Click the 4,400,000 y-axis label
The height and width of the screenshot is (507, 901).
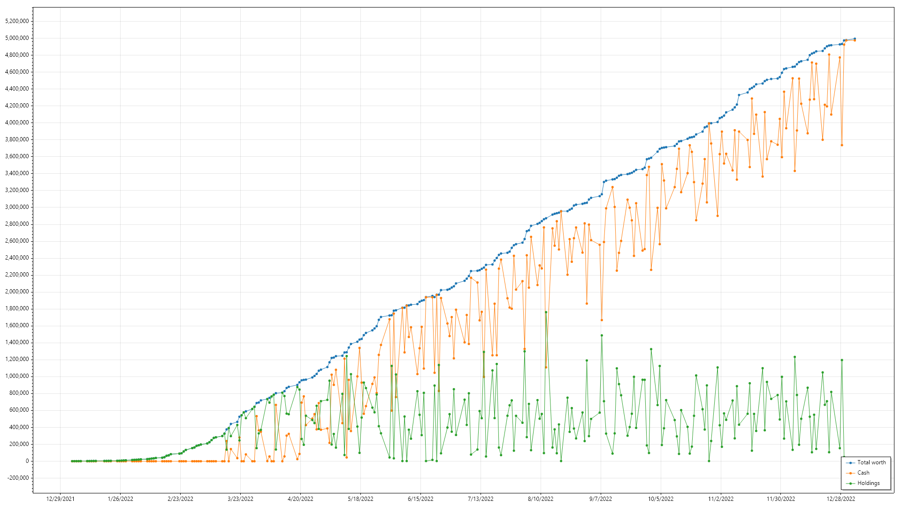click(x=16, y=89)
